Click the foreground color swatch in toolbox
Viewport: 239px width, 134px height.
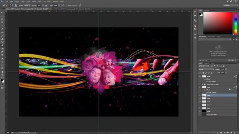coord(1,80)
